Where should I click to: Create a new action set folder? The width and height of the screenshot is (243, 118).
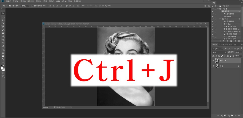[x=231, y=41]
